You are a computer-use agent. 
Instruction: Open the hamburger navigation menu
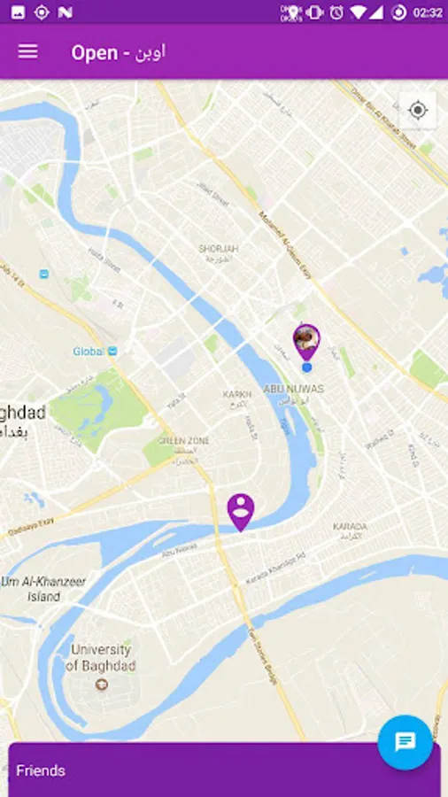pos(28,51)
